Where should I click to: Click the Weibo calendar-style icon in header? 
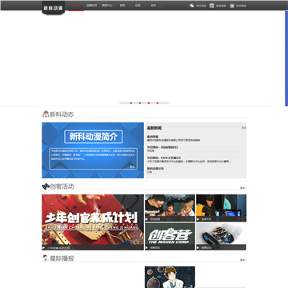click(x=212, y=6)
